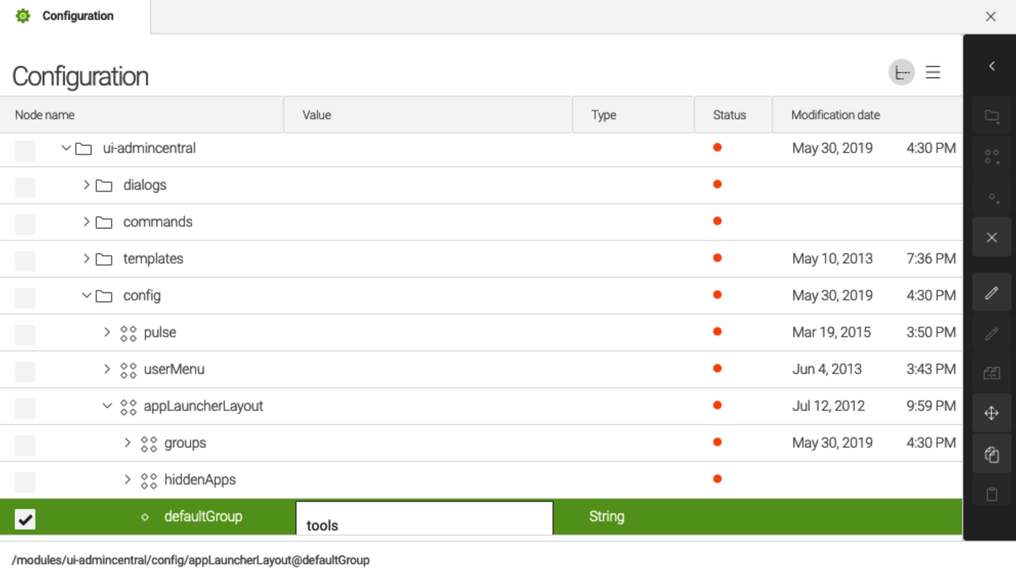Click the commands folder icon
The height and width of the screenshot is (574, 1016).
[x=104, y=223]
